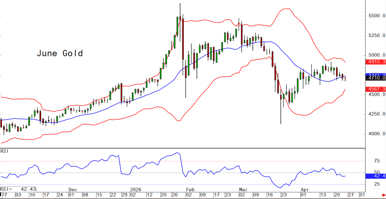Screen dimensions: 386x199
Task: Click the "26" date label on the time axis
Action: click(x=175, y=195)
